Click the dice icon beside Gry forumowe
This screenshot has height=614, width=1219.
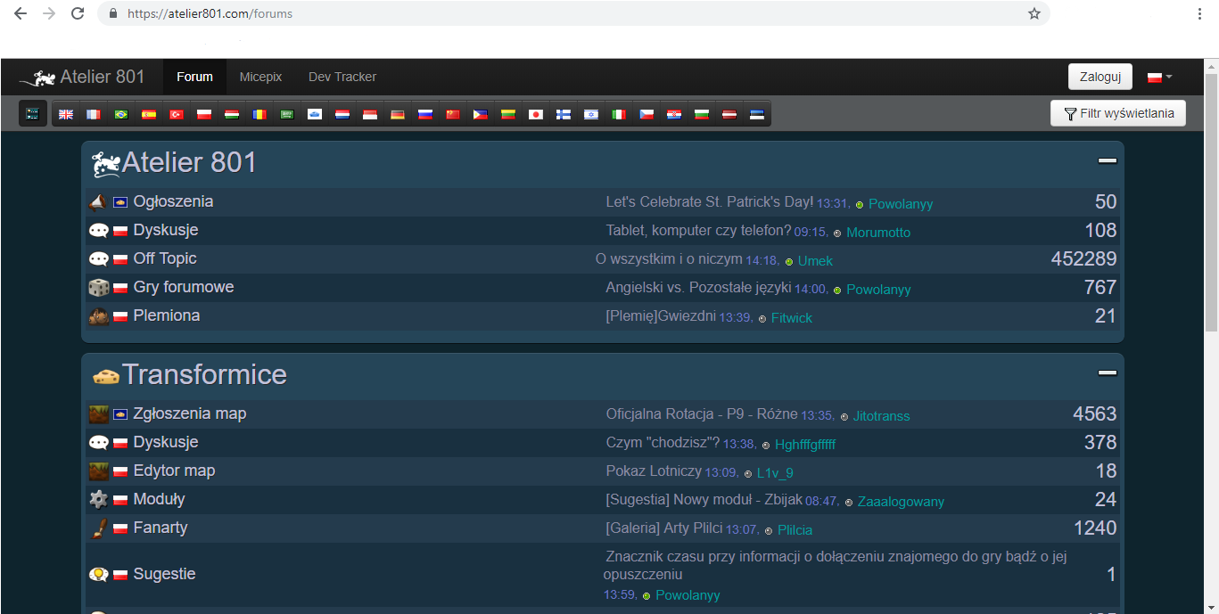[x=99, y=288]
